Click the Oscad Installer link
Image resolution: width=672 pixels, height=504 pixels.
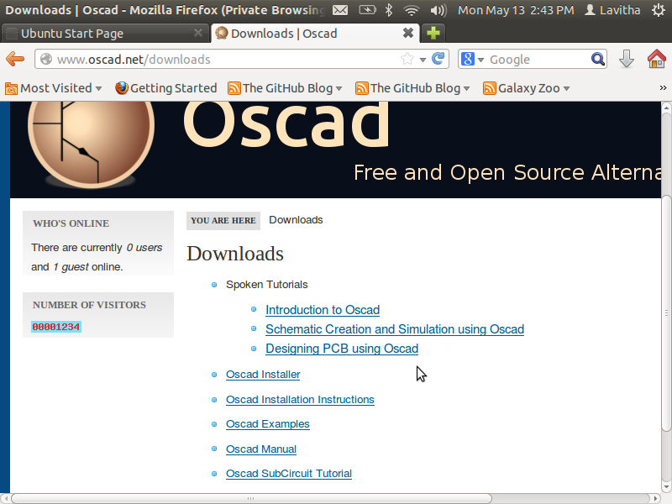263,375
